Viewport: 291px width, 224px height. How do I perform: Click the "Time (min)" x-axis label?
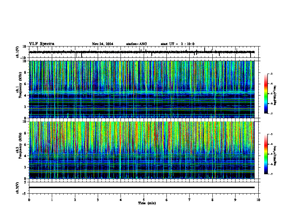coord(147,203)
